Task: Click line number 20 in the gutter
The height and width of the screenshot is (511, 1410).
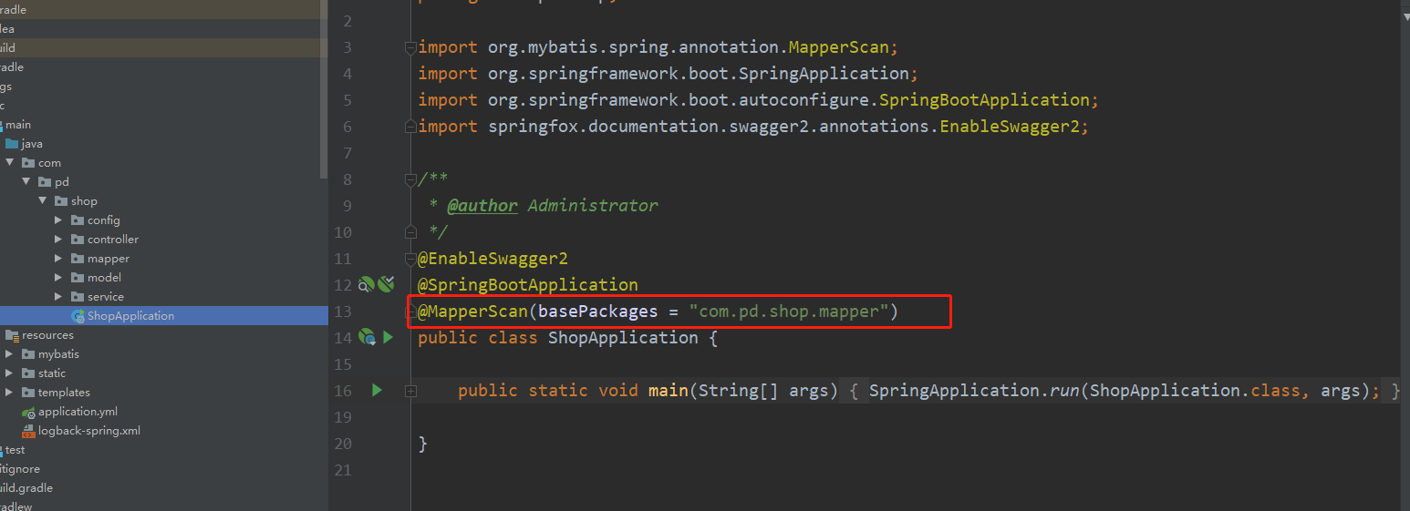Action: pyautogui.click(x=342, y=444)
